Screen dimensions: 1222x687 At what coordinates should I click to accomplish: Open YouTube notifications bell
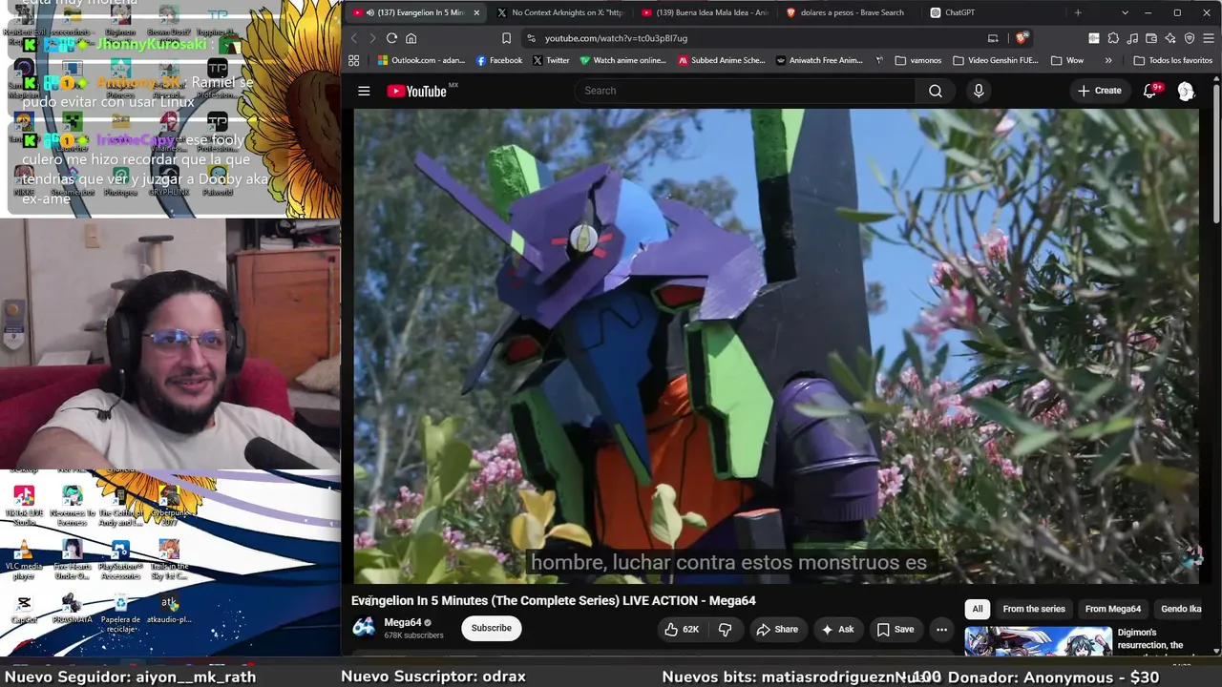click(x=1150, y=91)
